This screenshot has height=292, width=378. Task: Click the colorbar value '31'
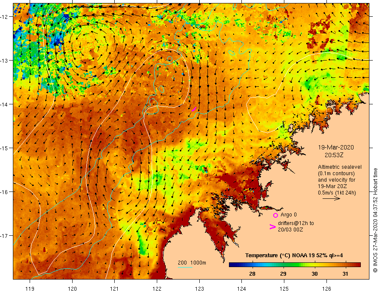(345, 274)
